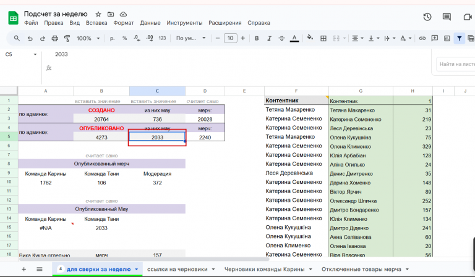Switch to Отключенные товары мерча sheet
The image size is (475, 277).
click(x=361, y=269)
